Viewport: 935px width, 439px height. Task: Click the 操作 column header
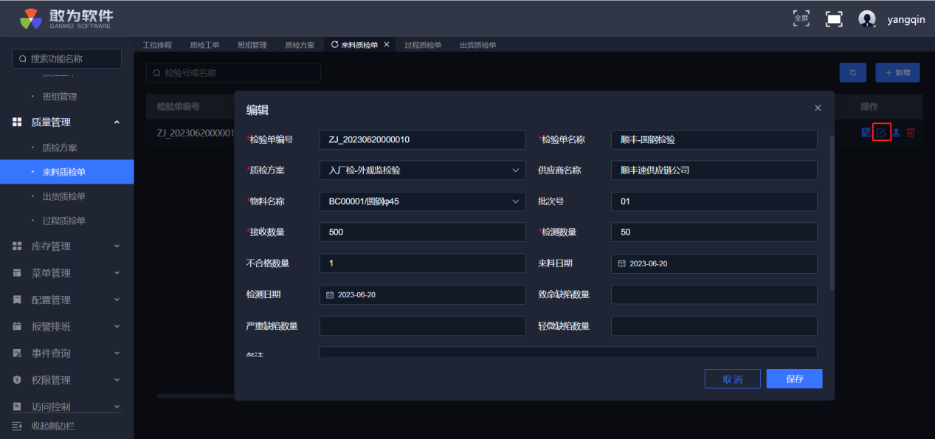pos(869,107)
